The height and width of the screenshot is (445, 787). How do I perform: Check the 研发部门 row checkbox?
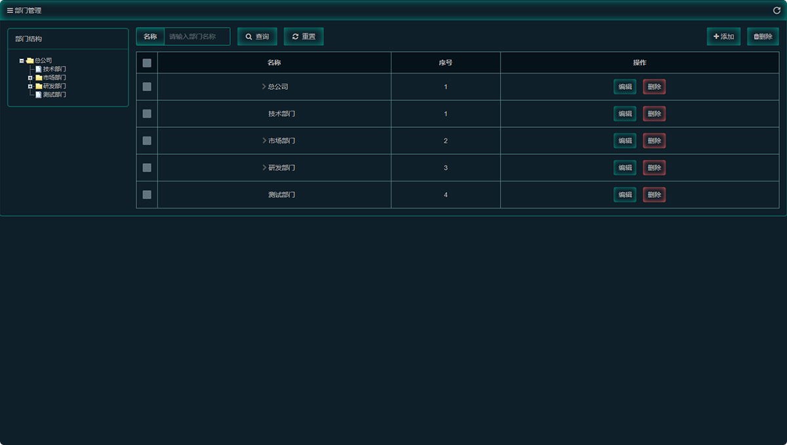[x=147, y=168]
